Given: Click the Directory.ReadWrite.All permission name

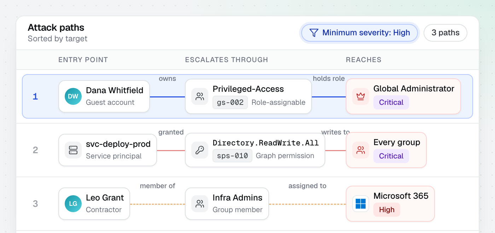Looking at the screenshot, I should (266, 143).
